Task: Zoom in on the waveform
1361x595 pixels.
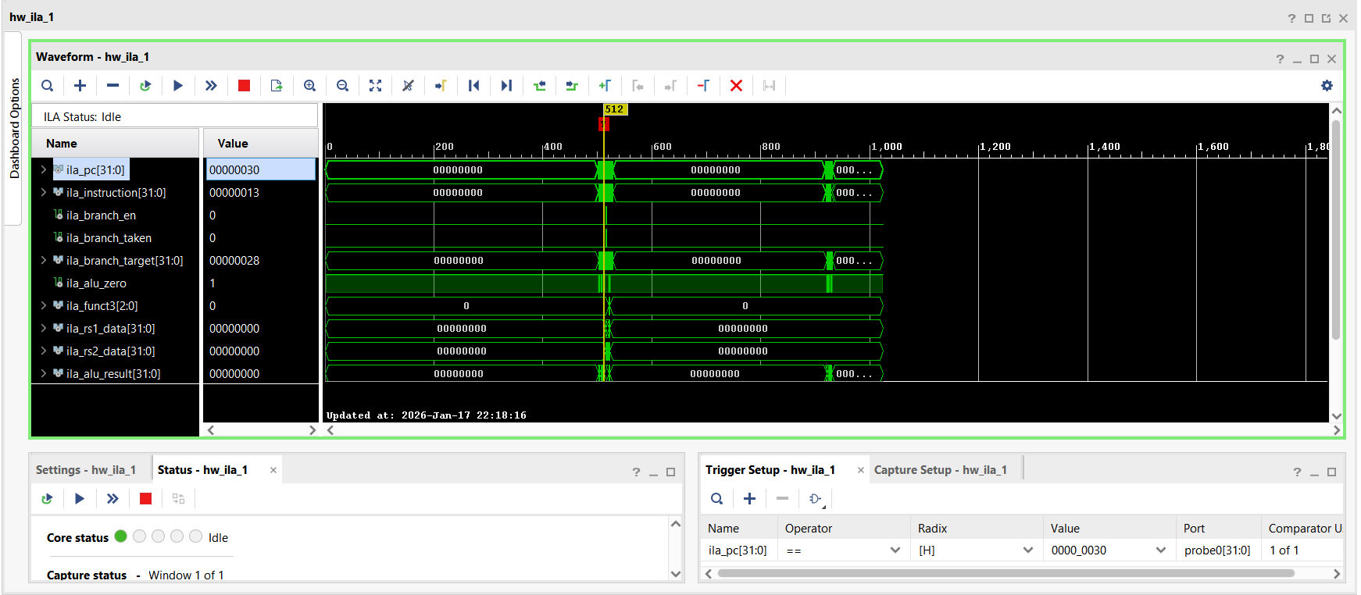Action: point(309,86)
